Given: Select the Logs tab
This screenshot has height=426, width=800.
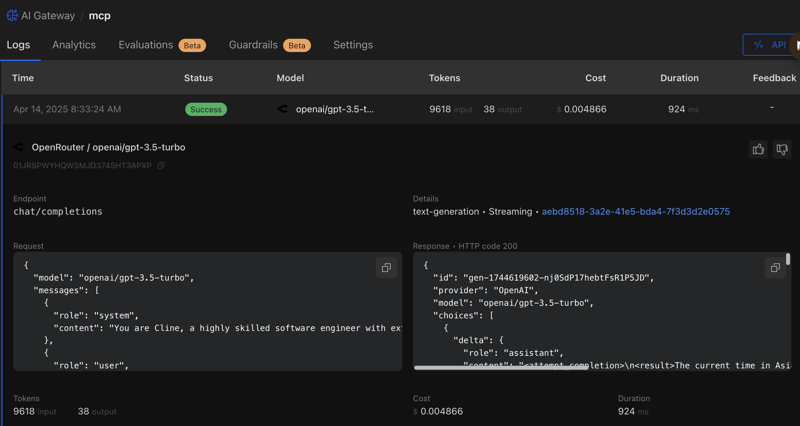Looking at the screenshot, I should pos(19,45).
